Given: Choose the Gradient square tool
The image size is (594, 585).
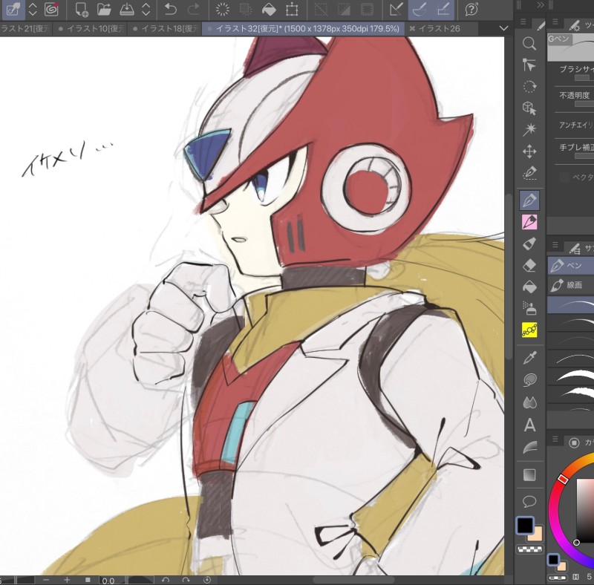Looking at the screenshot, I should pos(529,474).
